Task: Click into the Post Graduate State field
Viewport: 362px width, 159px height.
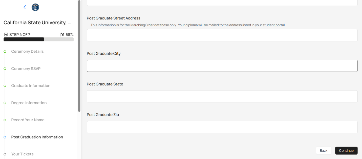Action: 222,96
